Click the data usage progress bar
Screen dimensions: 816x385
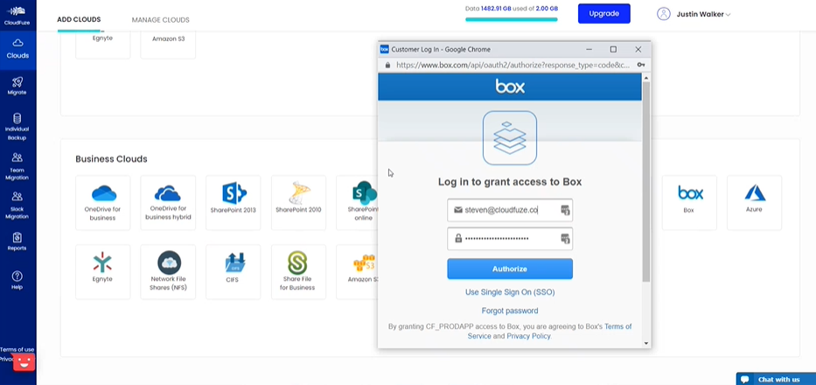512,20
